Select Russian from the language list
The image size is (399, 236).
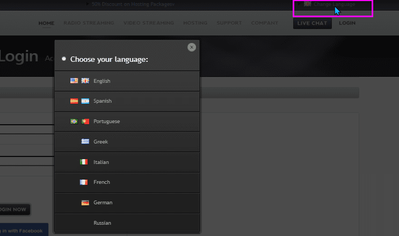tap(102, 223)
